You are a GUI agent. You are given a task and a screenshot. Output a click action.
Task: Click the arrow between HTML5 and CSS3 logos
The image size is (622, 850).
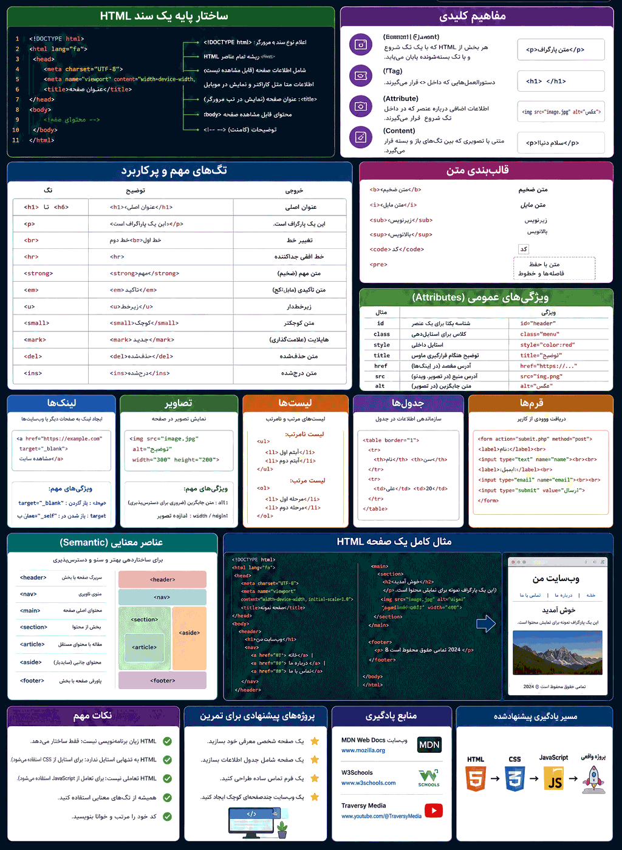point(495,778)
